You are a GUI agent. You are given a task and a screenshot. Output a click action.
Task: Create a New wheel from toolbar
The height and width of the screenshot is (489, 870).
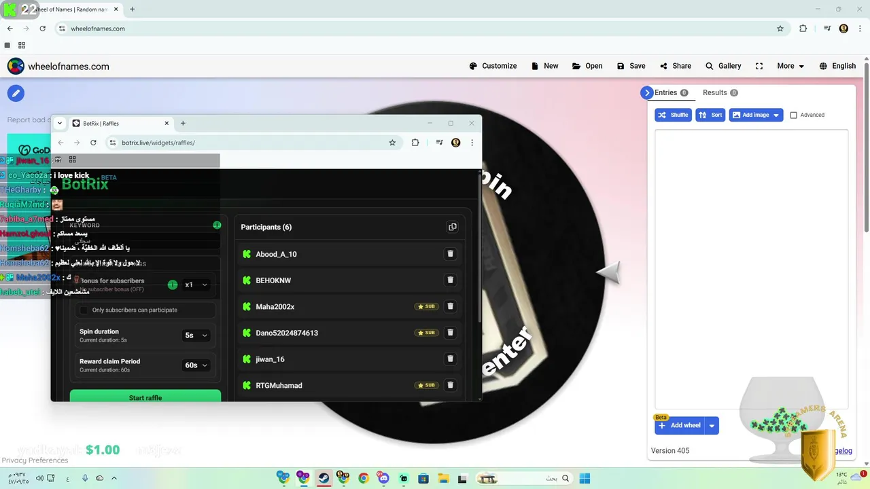click(x=544, y=66)
